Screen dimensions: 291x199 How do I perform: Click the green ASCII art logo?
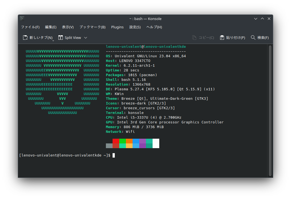(62, 82)
